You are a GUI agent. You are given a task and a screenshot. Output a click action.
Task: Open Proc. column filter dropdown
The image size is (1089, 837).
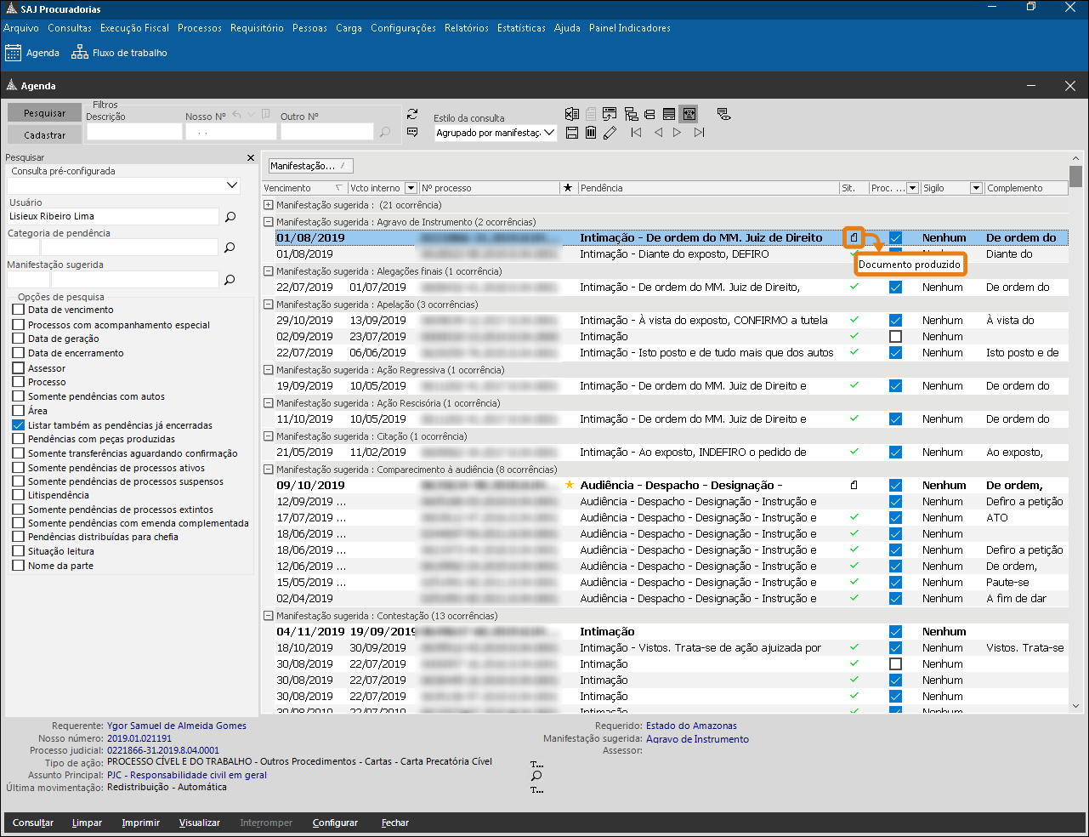(x=913, y=188)
